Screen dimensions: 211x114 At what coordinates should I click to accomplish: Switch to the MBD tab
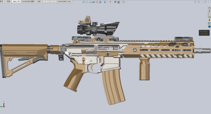point(39,2)
